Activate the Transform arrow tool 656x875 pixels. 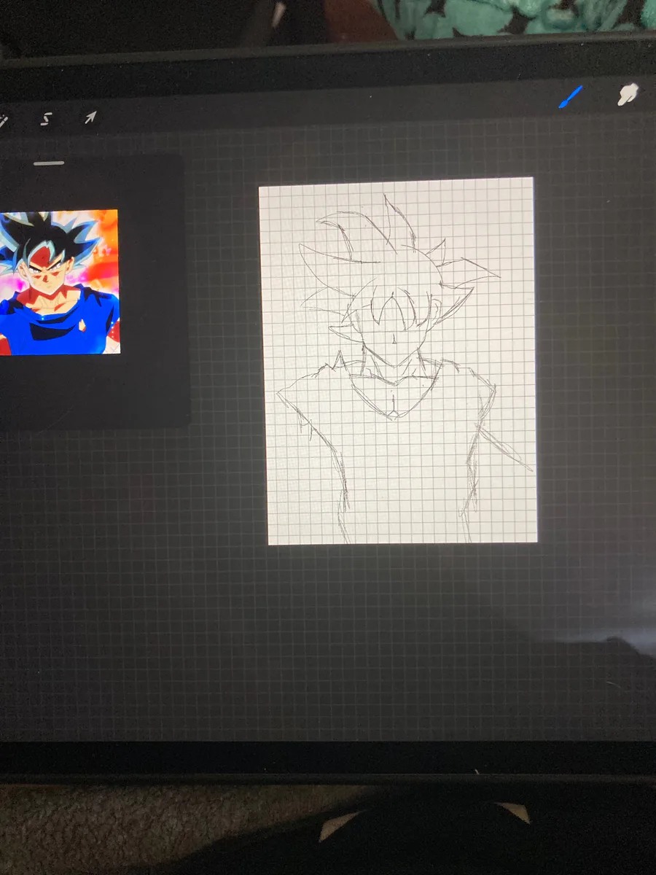tap(90, 117)
